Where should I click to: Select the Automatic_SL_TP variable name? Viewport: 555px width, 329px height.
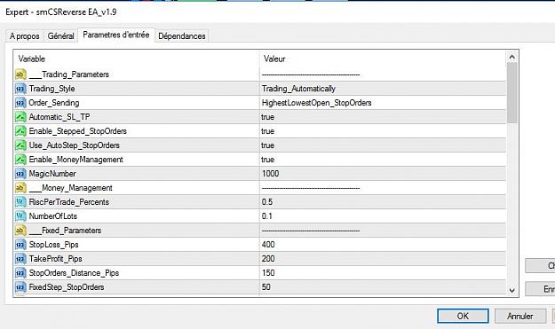click(59, 117)
